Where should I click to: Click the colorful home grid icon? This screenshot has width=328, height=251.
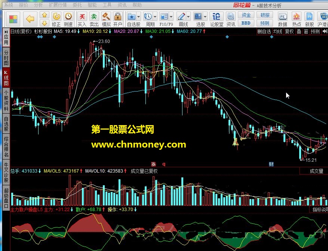[13, 19]
